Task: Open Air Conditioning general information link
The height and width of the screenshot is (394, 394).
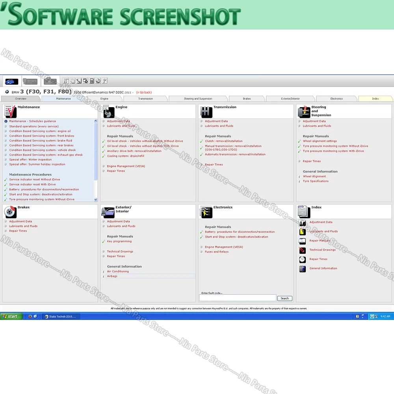Action: (x=118, y=271)
